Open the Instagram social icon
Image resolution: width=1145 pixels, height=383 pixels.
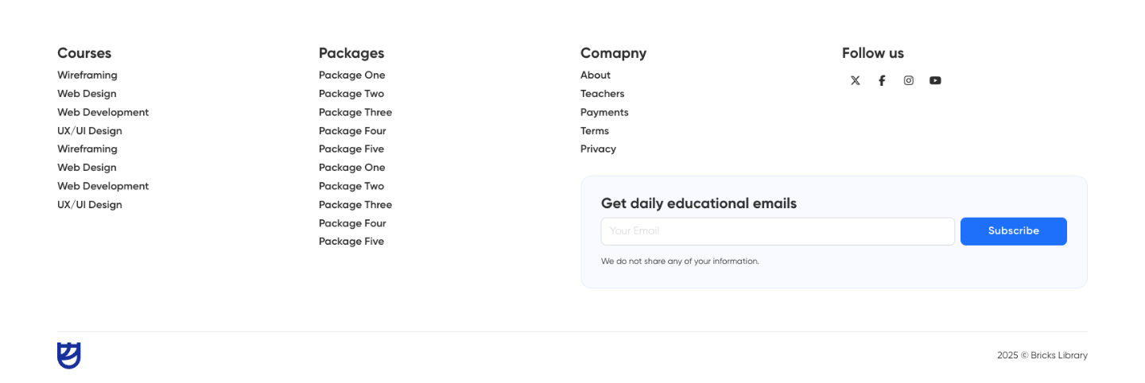coord(908,80)
